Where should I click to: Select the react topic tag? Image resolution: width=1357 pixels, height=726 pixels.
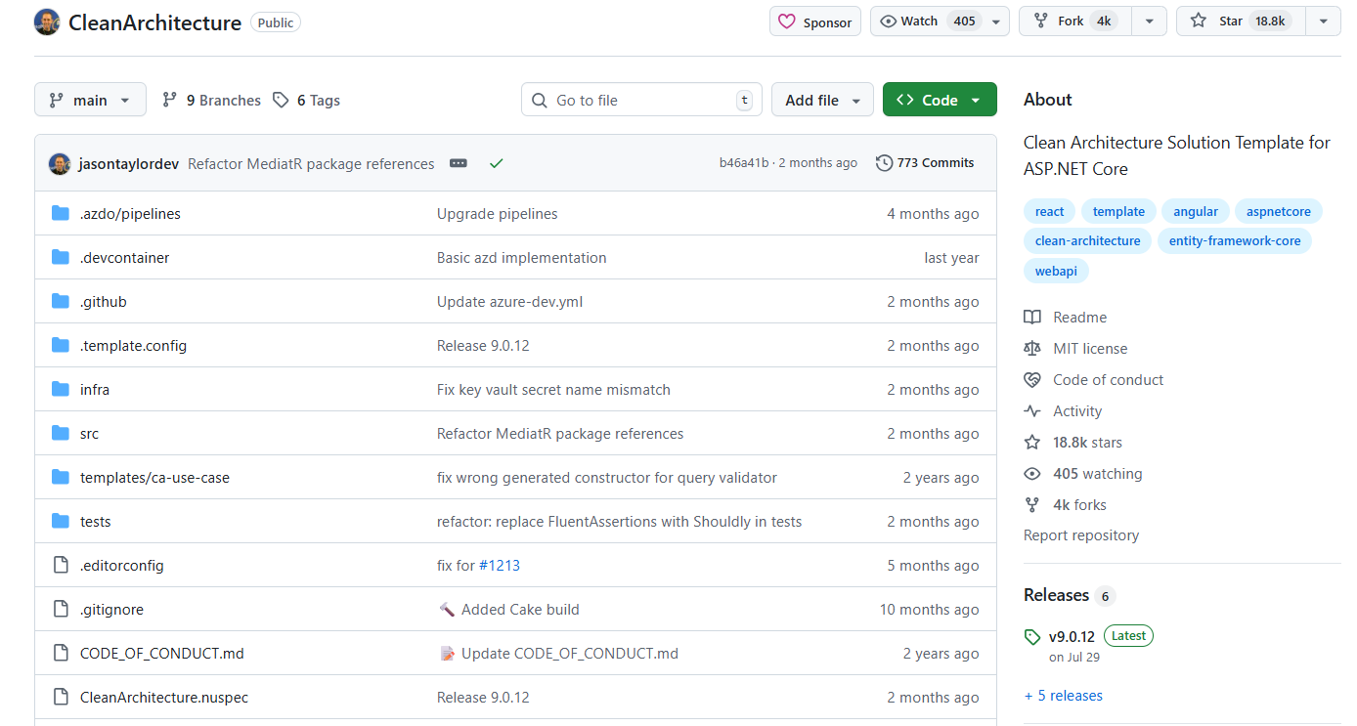[1049, 211]
